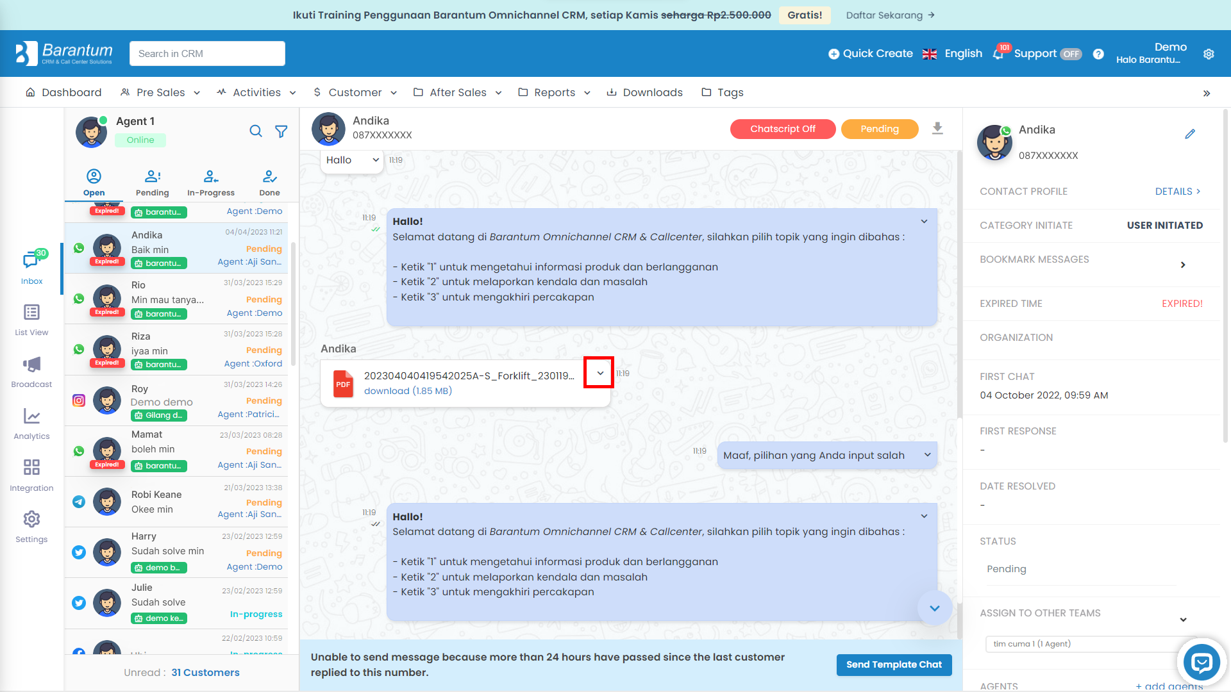Go to Dashboard menu
The height and width of the screenshot is (692, 1231).
(x=63, y=92)
